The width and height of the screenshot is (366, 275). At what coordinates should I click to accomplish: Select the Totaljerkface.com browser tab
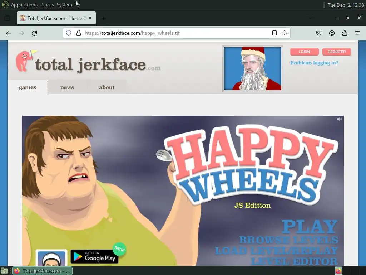[x=56, y=18]
